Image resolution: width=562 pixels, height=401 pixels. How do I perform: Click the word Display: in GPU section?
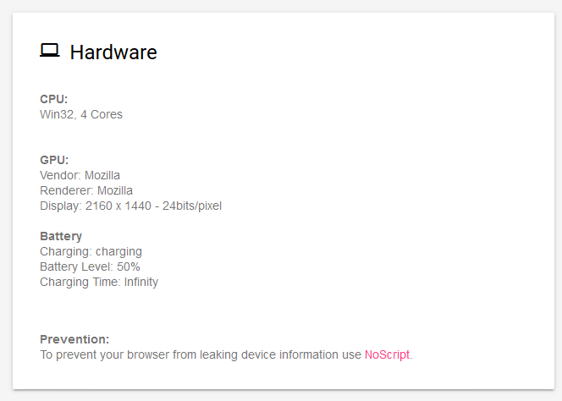(61, 206)
